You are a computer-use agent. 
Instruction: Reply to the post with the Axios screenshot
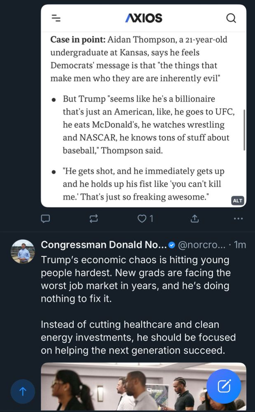(45, 219)
